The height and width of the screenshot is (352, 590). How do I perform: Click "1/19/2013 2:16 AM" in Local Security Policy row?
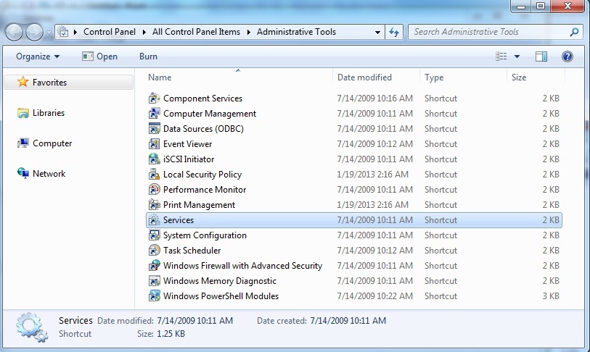(x=372, y=175)
